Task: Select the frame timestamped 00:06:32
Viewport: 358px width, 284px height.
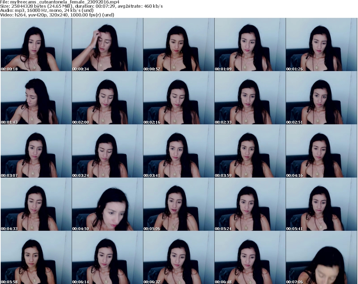Action: 179,257
